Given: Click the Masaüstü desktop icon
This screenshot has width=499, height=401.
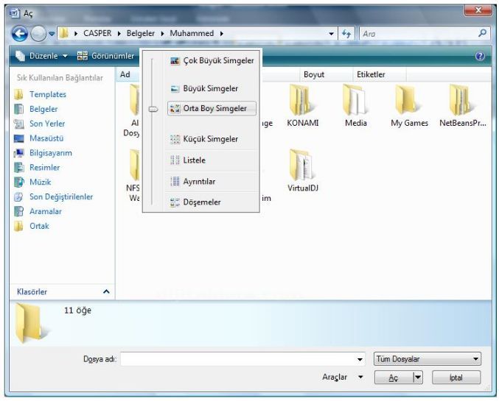Looking at the screenshot, I should (18, 138).
